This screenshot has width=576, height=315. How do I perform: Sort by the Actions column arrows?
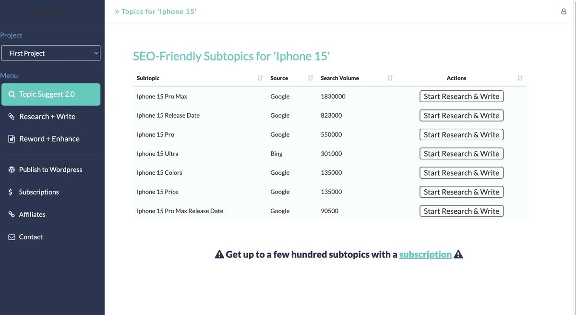(520, 78)
